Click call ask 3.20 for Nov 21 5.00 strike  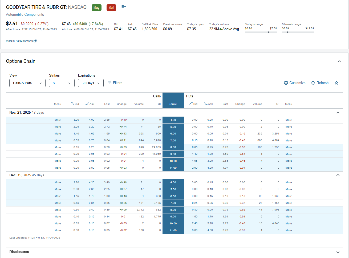(x=92, y=127)
